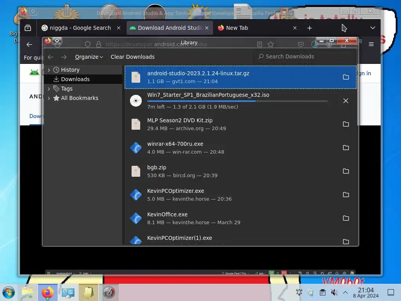This screenshot has width=401, height=301.
Task: Click the Library back arrow
Action: point(51,57)
